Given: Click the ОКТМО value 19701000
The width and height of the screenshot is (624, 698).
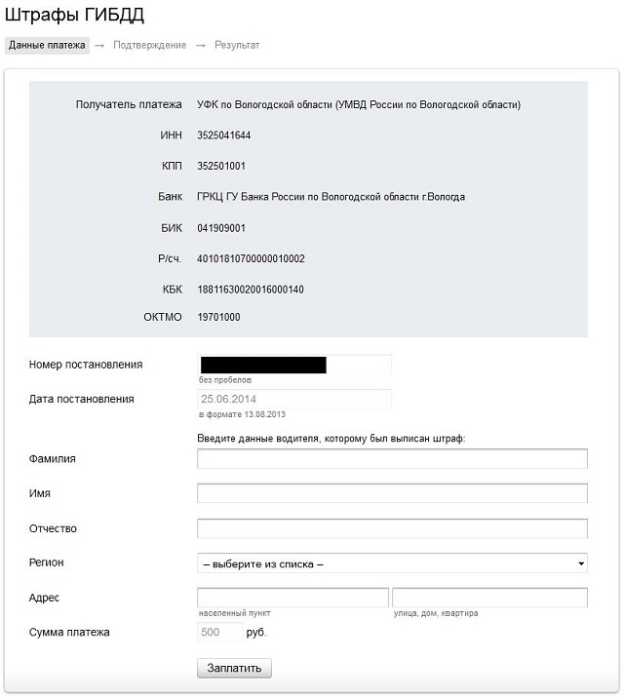Looking at the screenshot, I should click(x=218, y=317).
